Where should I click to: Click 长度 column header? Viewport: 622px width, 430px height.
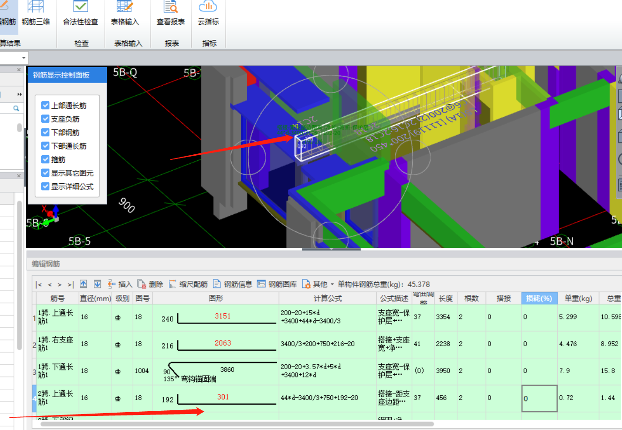click(446, 298)
